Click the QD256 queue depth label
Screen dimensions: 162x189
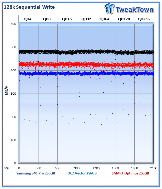[x=144, y=19]
